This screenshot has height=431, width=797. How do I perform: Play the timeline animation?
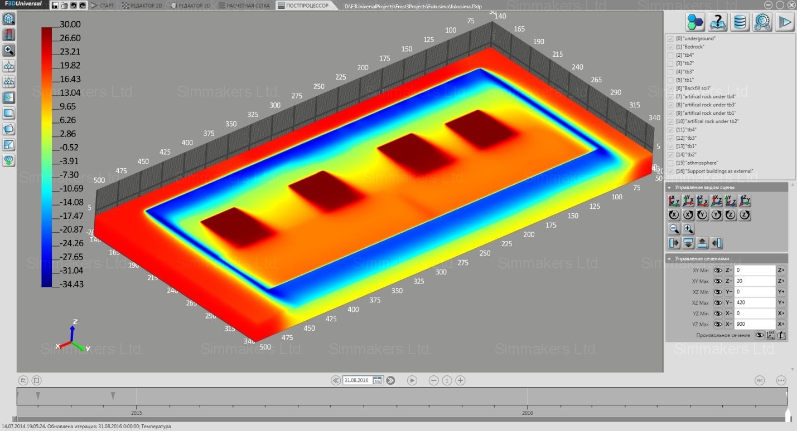(x=412, y=380)
